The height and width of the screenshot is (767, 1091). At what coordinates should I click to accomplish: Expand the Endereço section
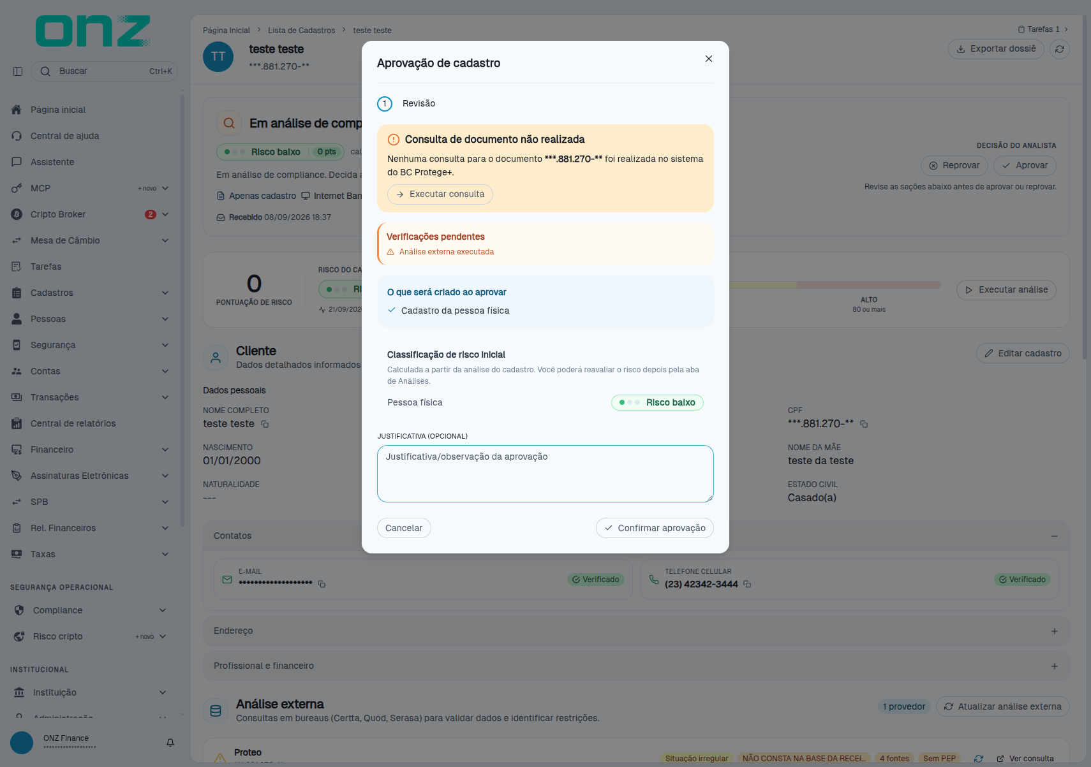(1055, 631)
